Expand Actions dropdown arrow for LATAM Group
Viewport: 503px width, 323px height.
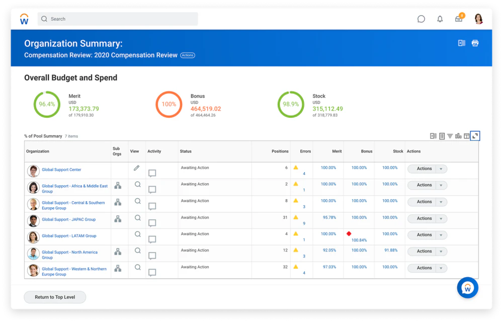(441, 235)
